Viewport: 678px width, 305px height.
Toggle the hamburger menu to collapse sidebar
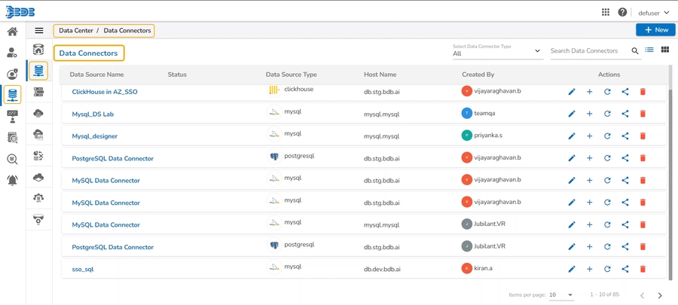coord(39,31)
